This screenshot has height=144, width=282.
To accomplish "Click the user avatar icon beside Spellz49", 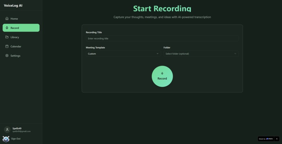I will pos(7,130).
